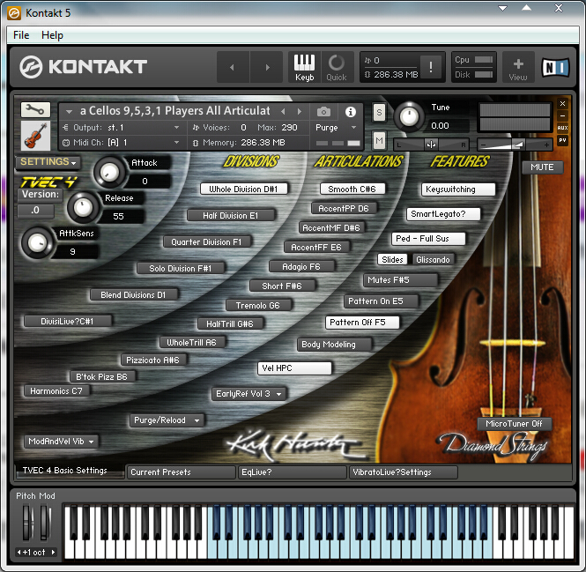This screenshot has height=572, width=586.
Task: Toggle Ped - Full Sus option
Action: pyautogui.click(x=428, y=239)
